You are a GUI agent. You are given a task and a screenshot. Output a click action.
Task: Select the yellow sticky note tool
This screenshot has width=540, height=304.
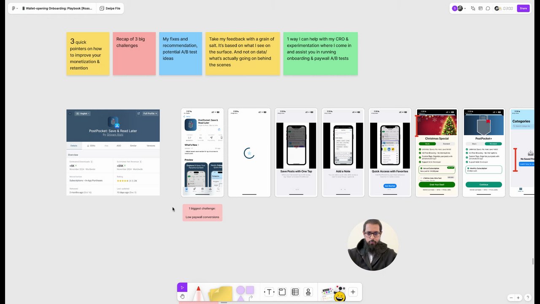(x=221, y=294)
